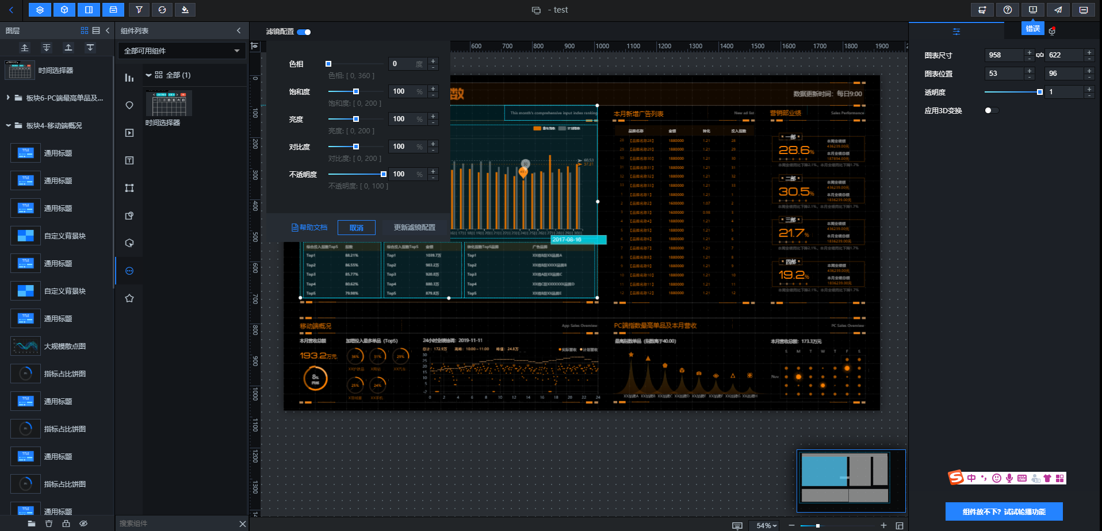Adjust the saturation slider

tap(356, 91)
